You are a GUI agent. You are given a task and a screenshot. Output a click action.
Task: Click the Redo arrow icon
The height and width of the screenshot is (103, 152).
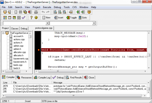48,12
